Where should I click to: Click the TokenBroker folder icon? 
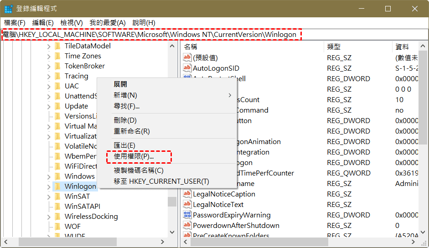click(x=57, y=66)
